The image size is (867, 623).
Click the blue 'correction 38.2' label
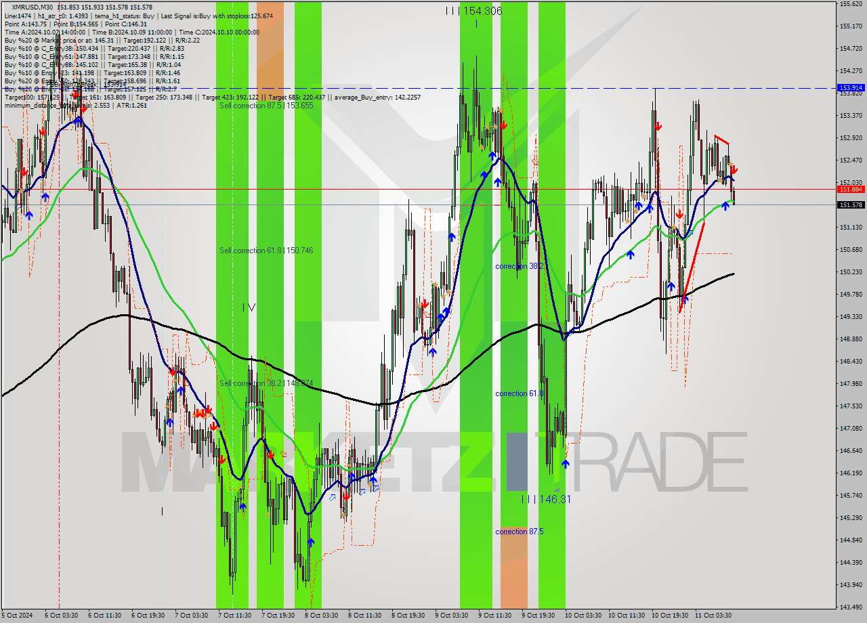pos(520,266)
